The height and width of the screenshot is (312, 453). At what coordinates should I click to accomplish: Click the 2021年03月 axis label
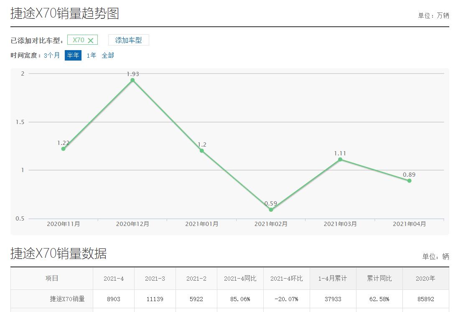point(340,224)
